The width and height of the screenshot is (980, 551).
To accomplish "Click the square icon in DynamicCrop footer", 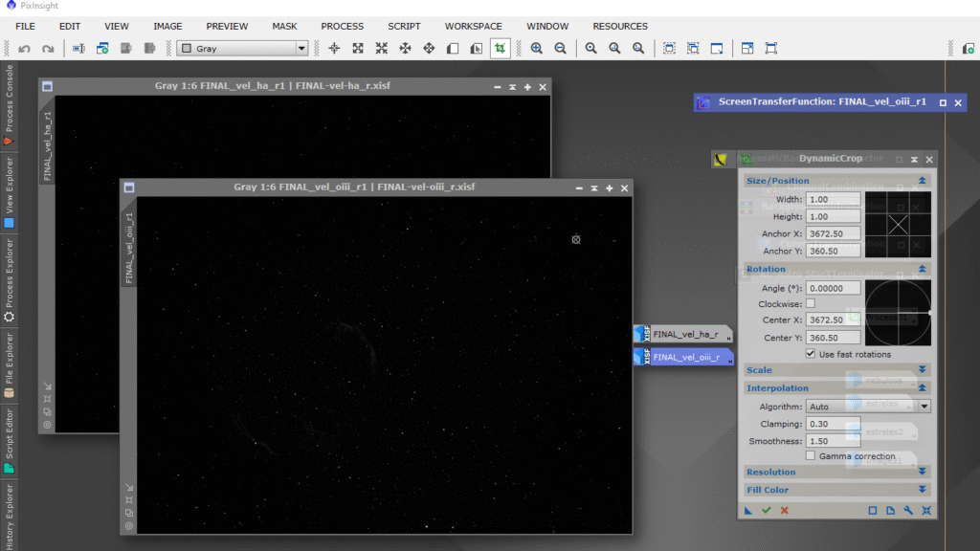I will click(873, 511).
